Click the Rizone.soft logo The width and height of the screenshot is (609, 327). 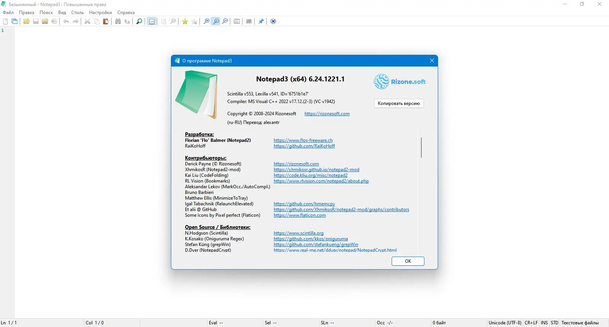[x=400, y=81]
